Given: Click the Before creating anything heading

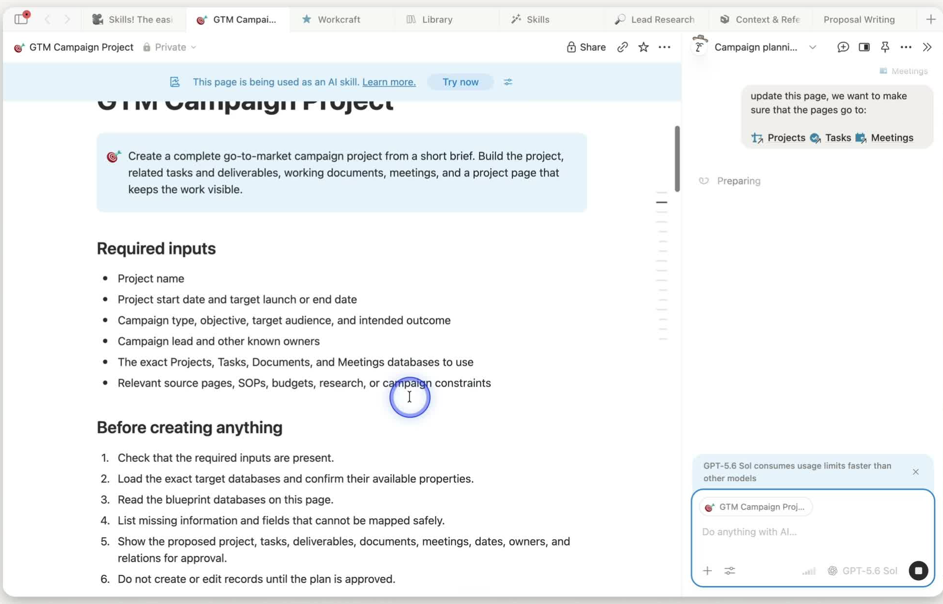Looking at the screenshot, I should (189, 427).
